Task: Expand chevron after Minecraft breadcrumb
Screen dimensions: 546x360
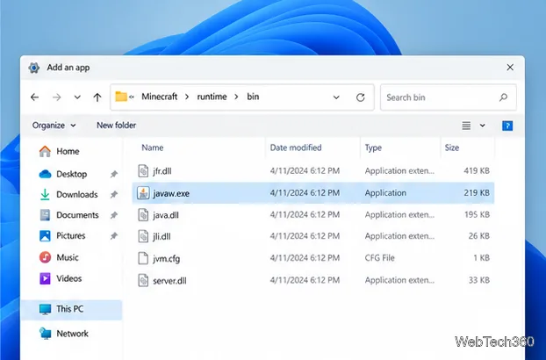Action: point(187,97)
